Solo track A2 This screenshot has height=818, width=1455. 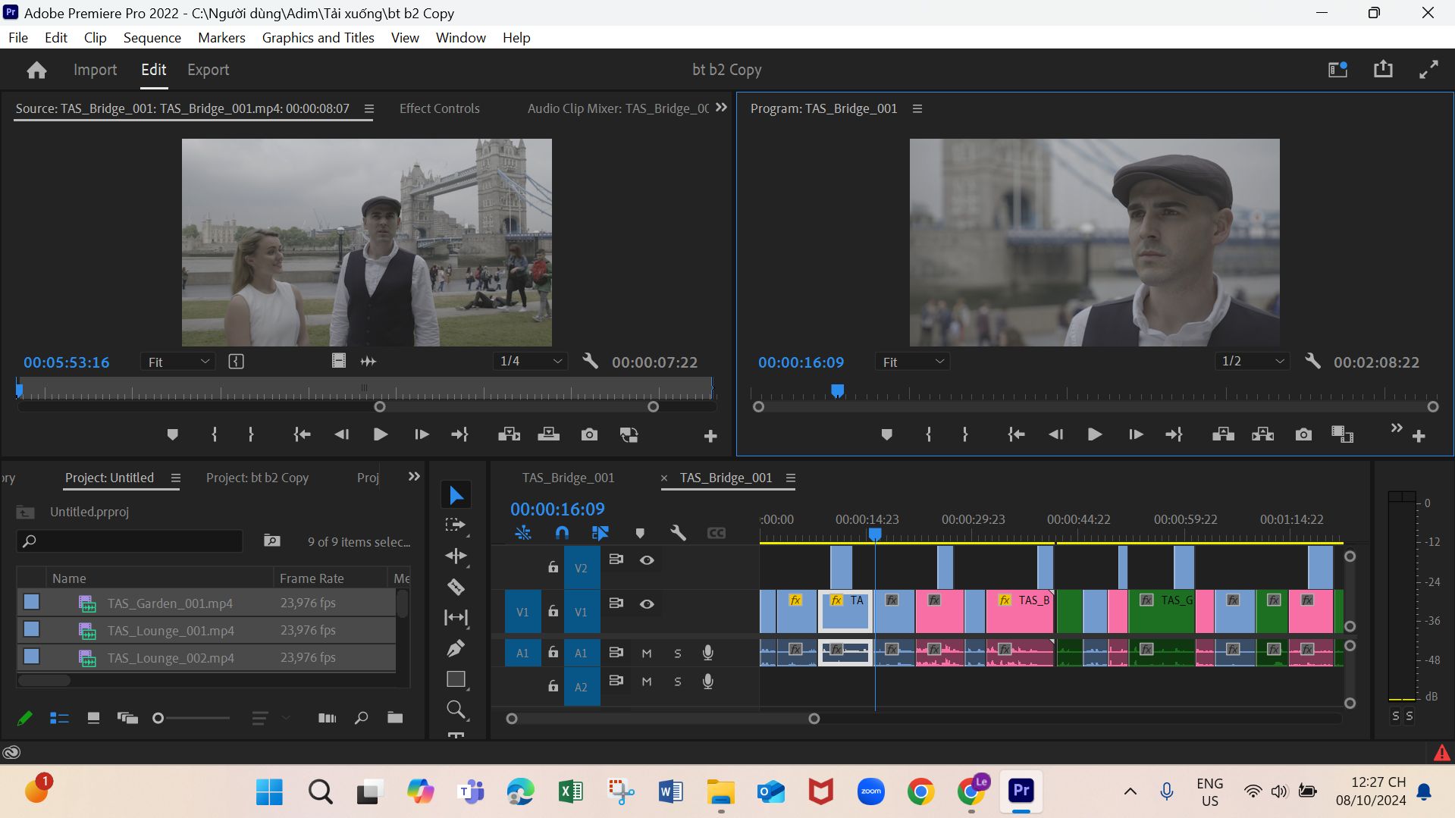click(x=678, y=682)
